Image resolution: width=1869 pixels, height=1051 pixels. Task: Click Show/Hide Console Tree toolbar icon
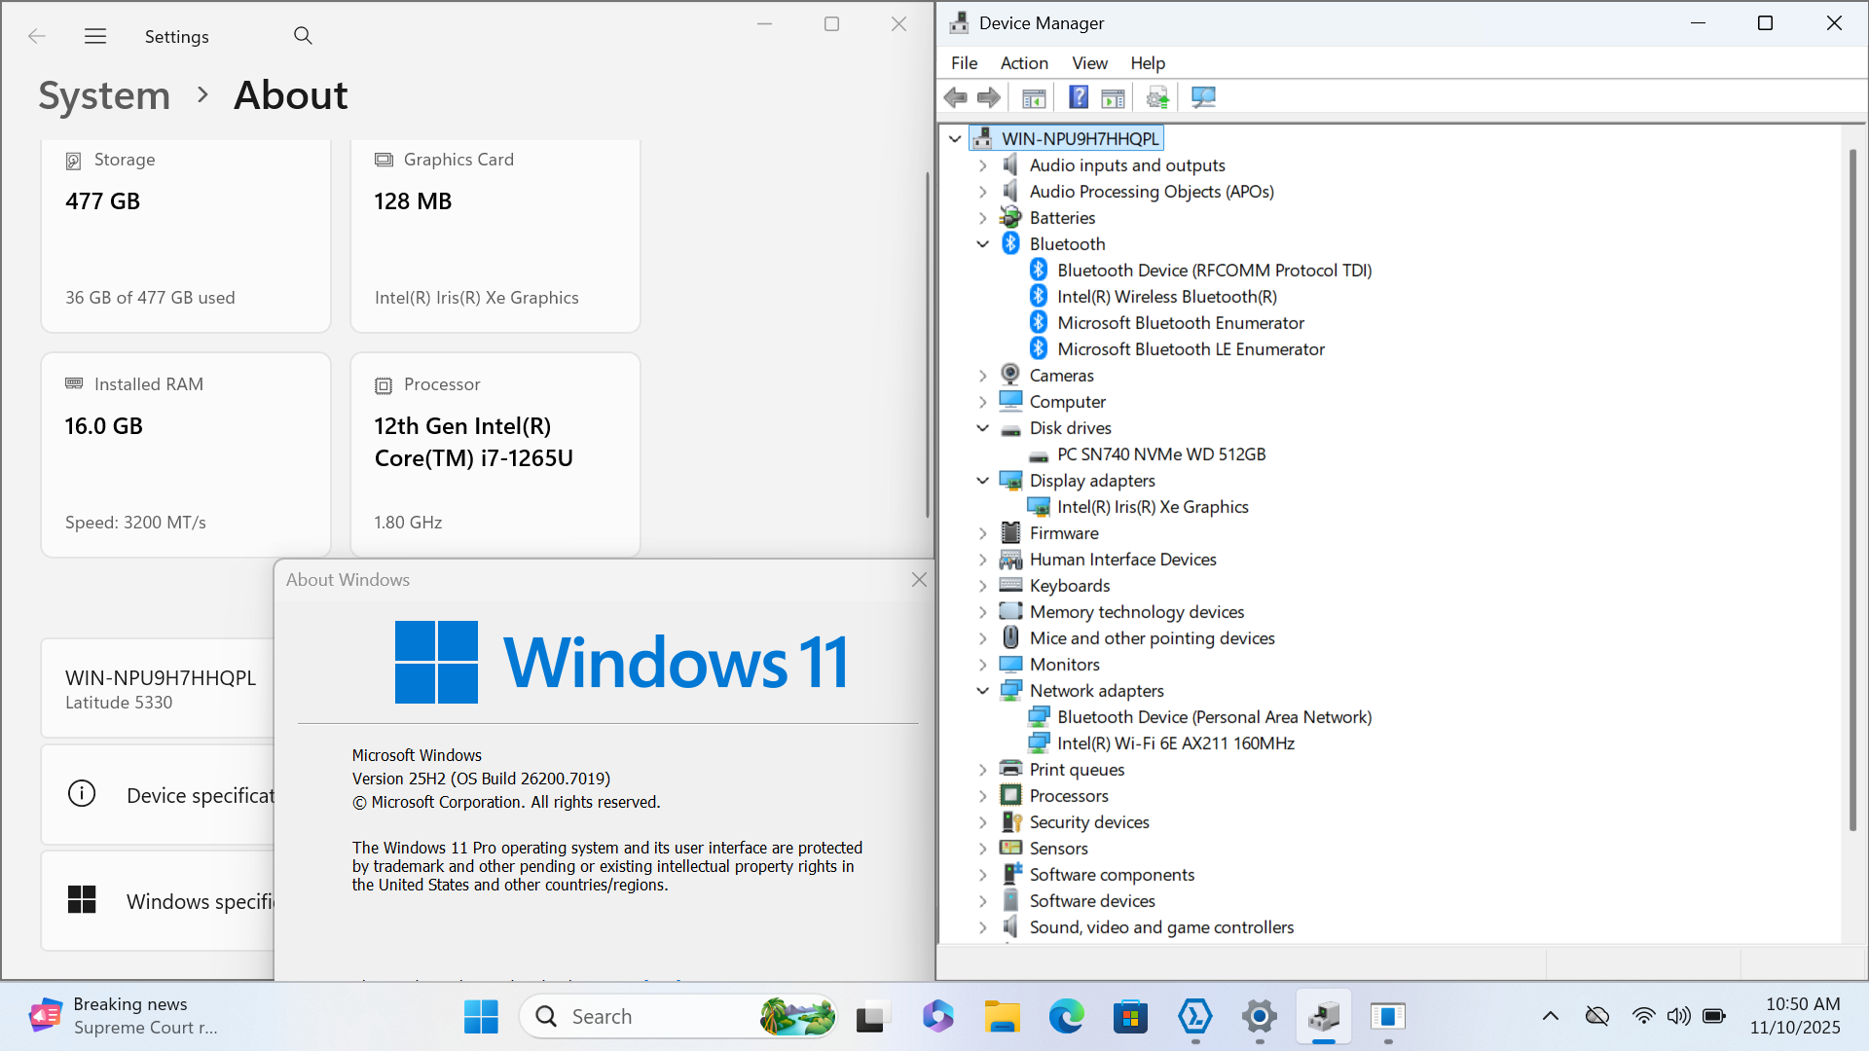pyautogui.click(x=1034, y=97)
